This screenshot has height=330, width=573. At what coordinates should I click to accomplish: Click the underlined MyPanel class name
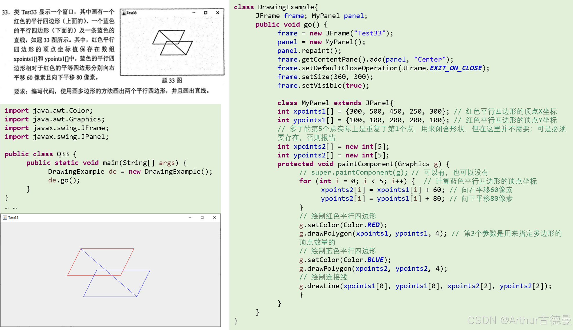(315, 103)
